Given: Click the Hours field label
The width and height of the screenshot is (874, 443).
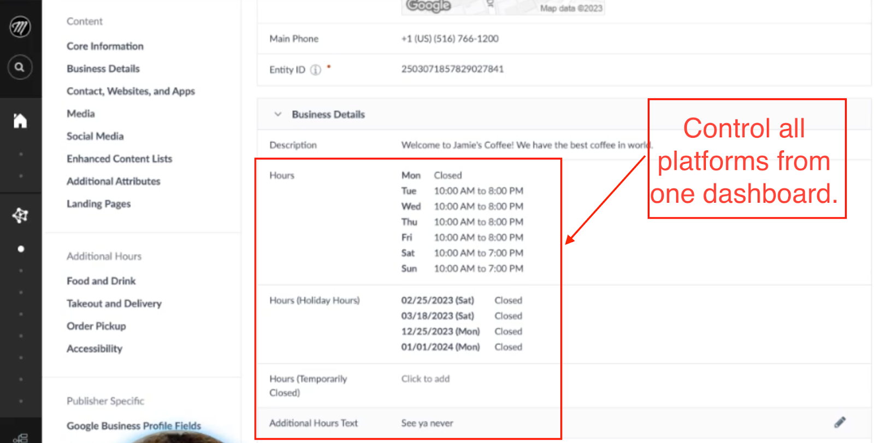Looking at the screenshot, I should tap(282, 175).
